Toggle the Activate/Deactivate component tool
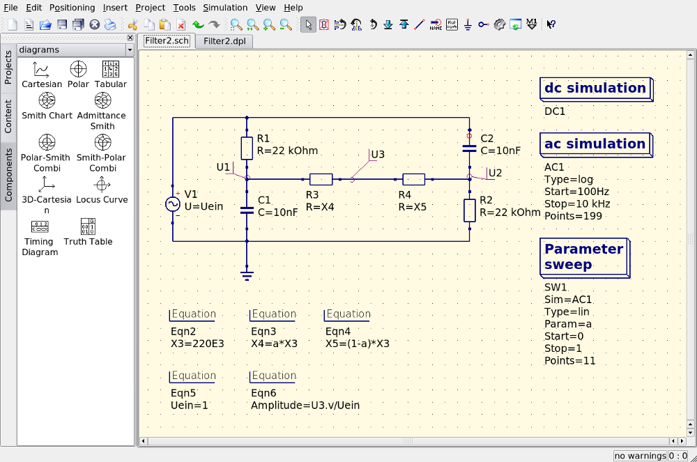Screen dimensions: 697x462 [x=324, y=25]
